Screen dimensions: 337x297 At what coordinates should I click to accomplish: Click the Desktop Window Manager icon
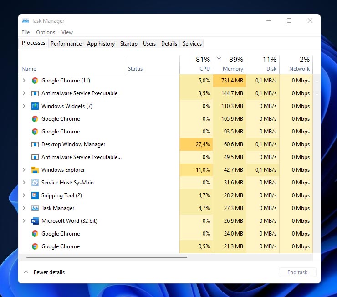click(35, 144)
